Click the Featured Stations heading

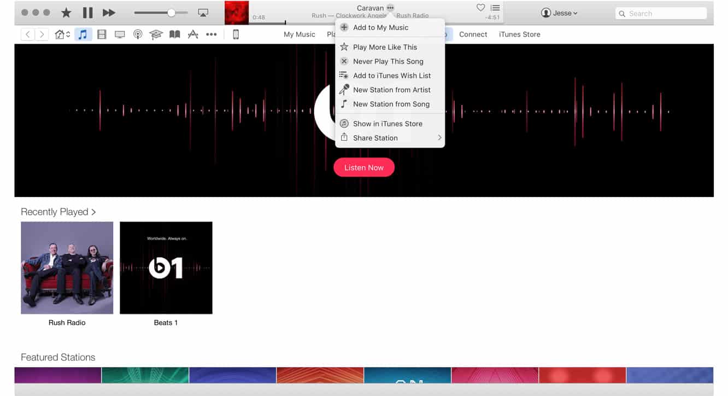[x=58, y=357]
